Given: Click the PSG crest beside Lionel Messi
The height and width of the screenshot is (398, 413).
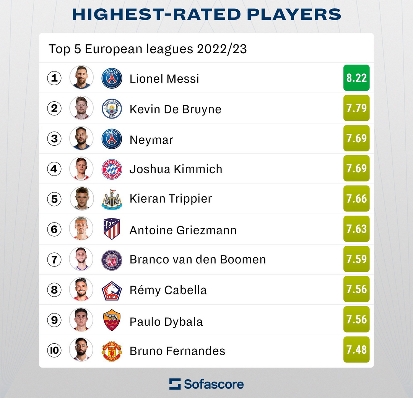Looking at the screenshot, I should click(x=112, y=78).
